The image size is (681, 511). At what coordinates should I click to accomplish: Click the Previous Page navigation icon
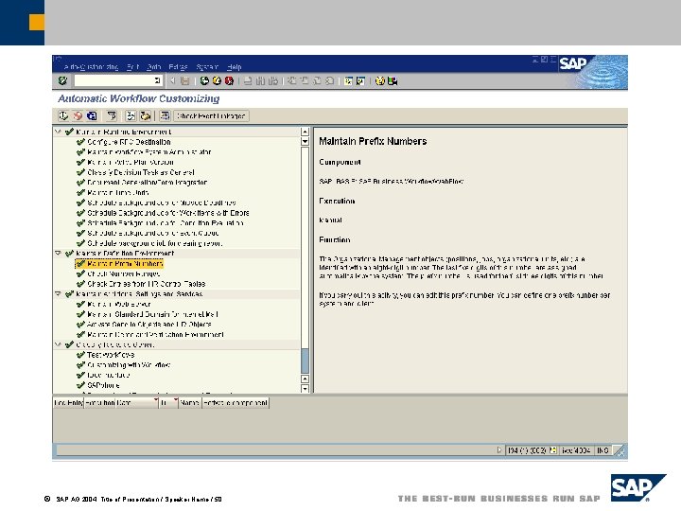coord(304,80)
